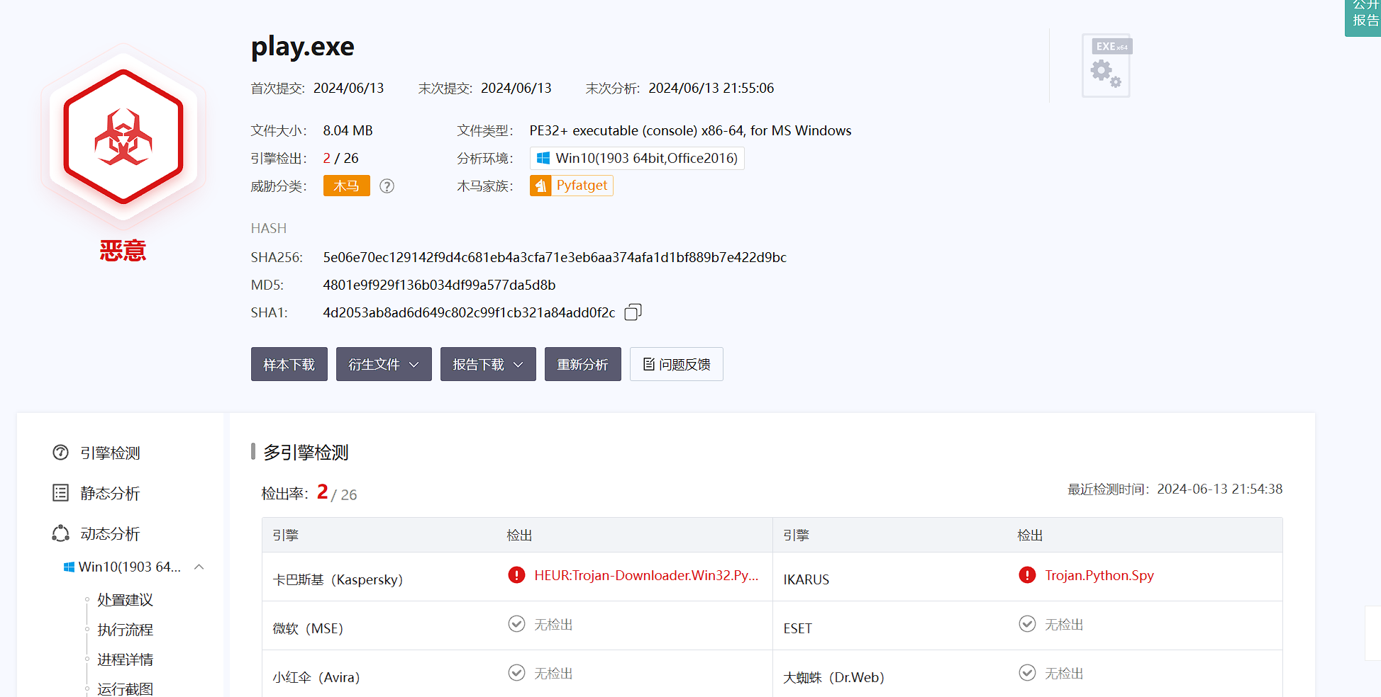Click the Windows icon beside Win10(1903 64...
The width and height of the screenshot is (1381, 697).
(x=69, y=567)
